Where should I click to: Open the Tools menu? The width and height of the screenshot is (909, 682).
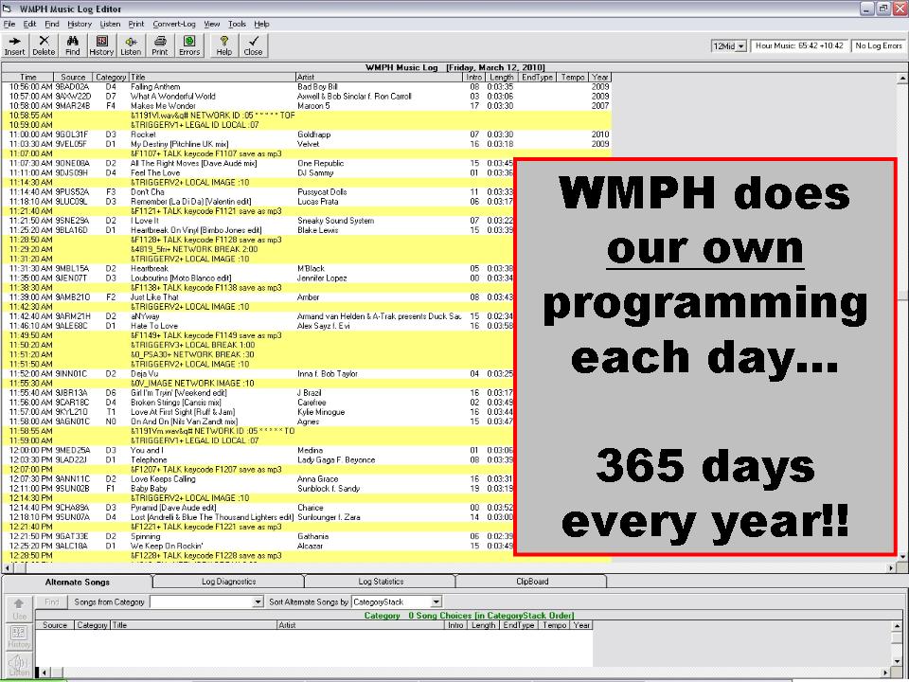(237, 24)
